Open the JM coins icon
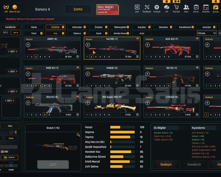This screenshot has height=177, width=221. point(166,7)
